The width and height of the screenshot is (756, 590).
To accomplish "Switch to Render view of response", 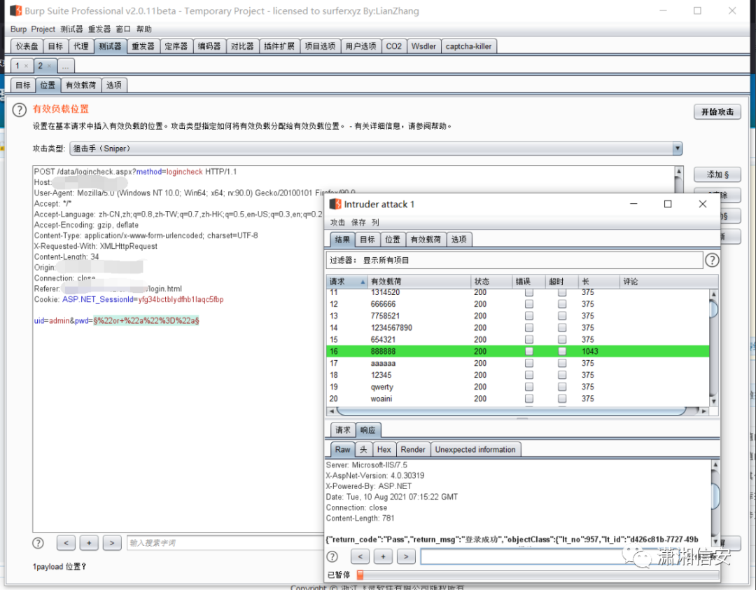I will pyautogui.click(x=413, y=449).
